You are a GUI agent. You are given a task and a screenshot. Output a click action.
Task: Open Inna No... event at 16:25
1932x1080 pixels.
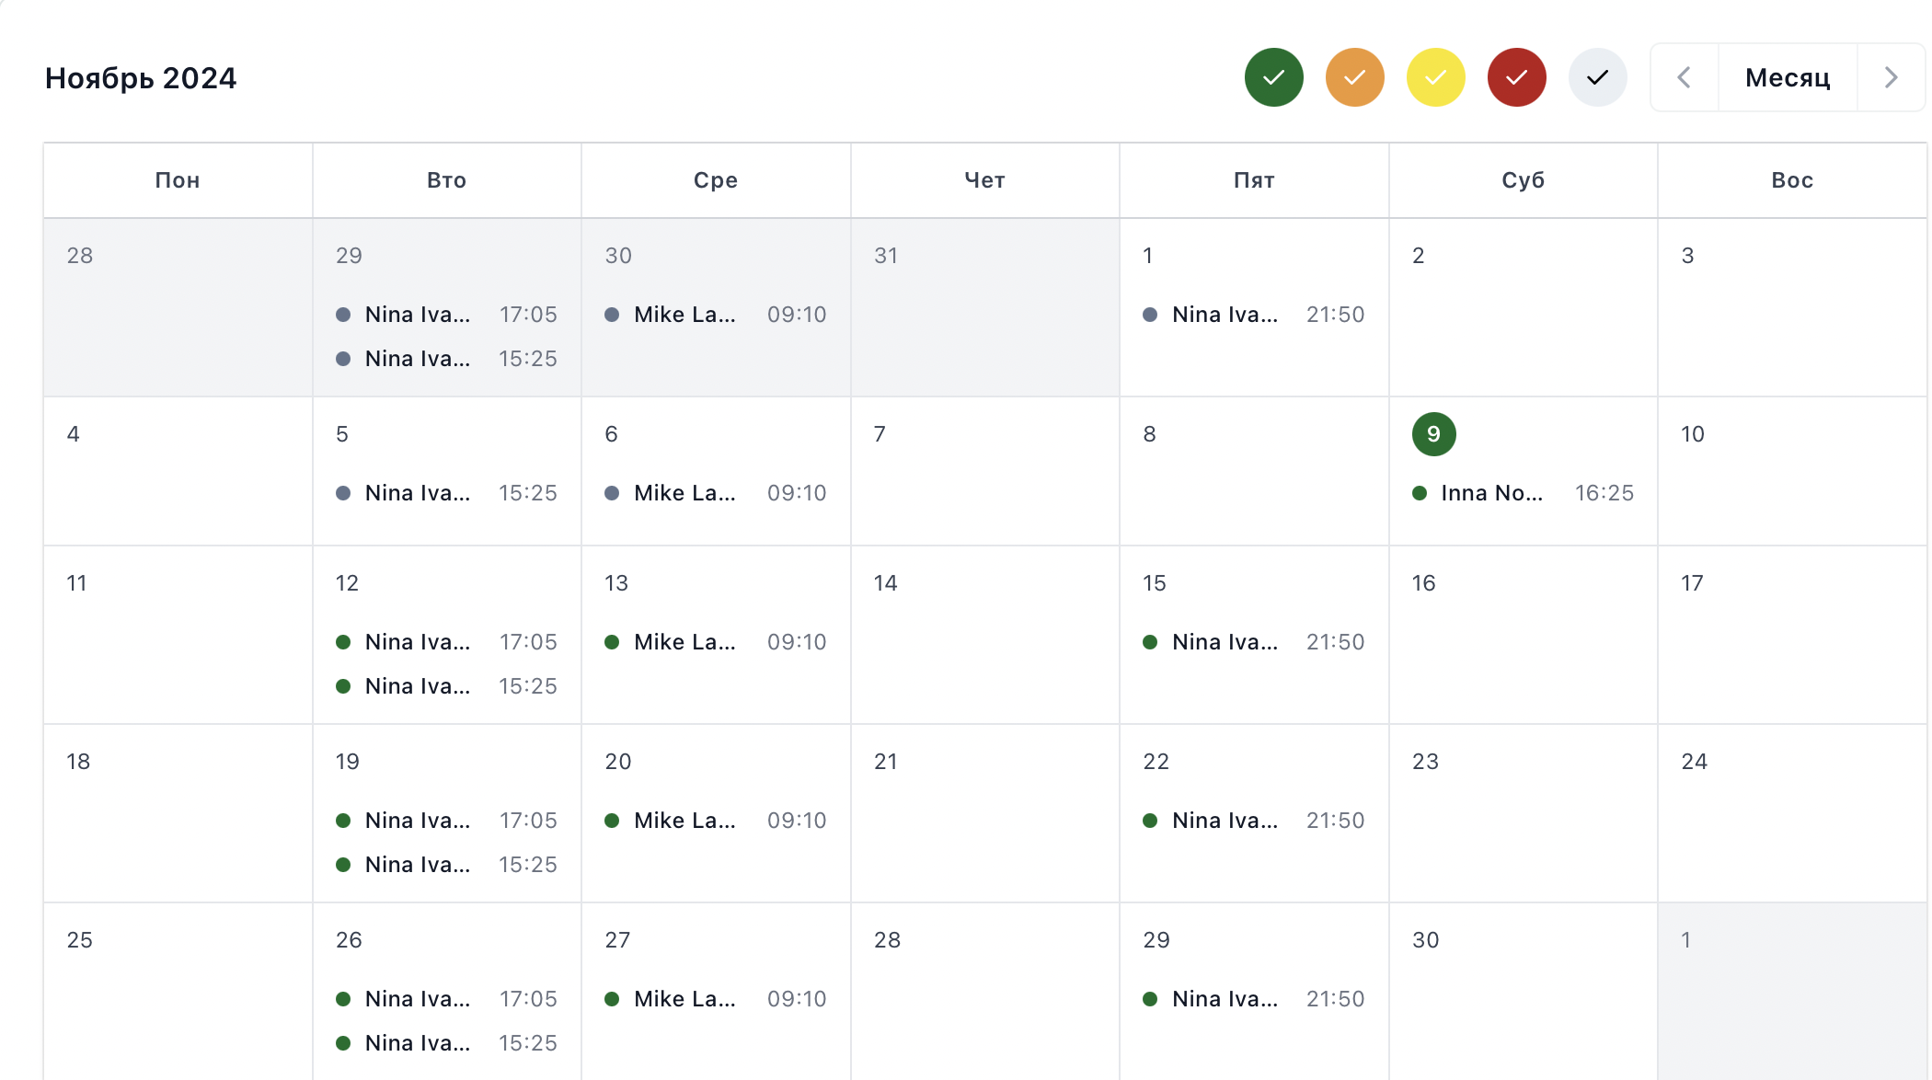[1523, 493]
